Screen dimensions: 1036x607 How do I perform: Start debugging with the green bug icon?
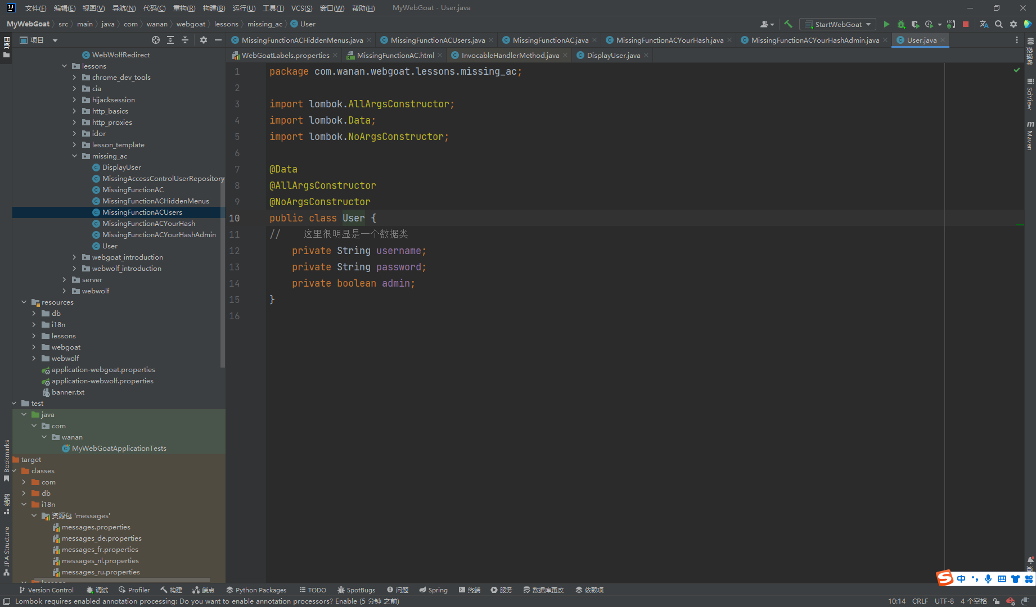pyautogui.click(x=901, y=24)
